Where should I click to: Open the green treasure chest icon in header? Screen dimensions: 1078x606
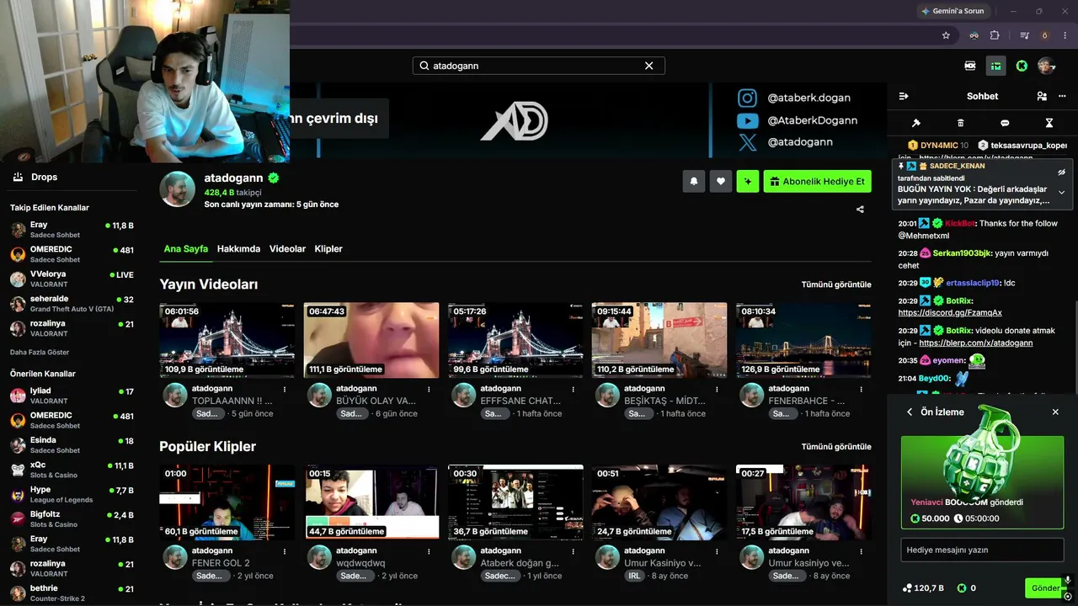[x=996, y=66]
